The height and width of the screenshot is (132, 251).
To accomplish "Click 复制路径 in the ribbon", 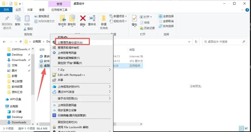I will [42, 16].
